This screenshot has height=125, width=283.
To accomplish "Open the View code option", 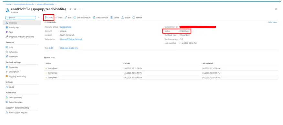I will point(59,18).
